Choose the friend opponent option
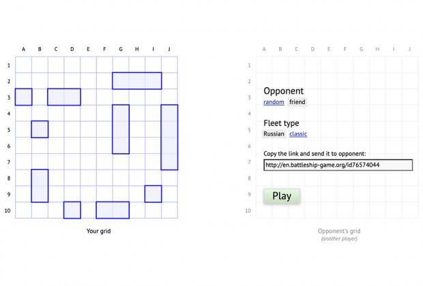This screenshot has height=286, width=423. pyautogui.click(x=297, y=102)
